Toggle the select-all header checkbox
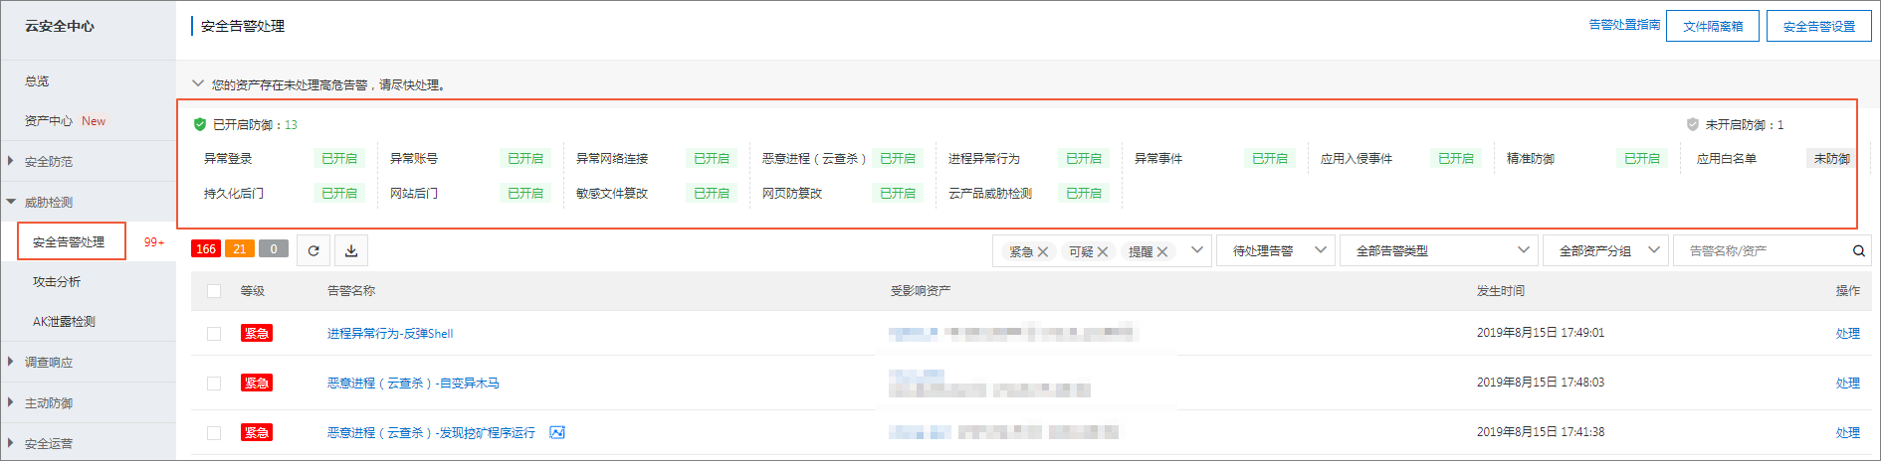The width and height of the screenshot is (1881, 461). 214,291
